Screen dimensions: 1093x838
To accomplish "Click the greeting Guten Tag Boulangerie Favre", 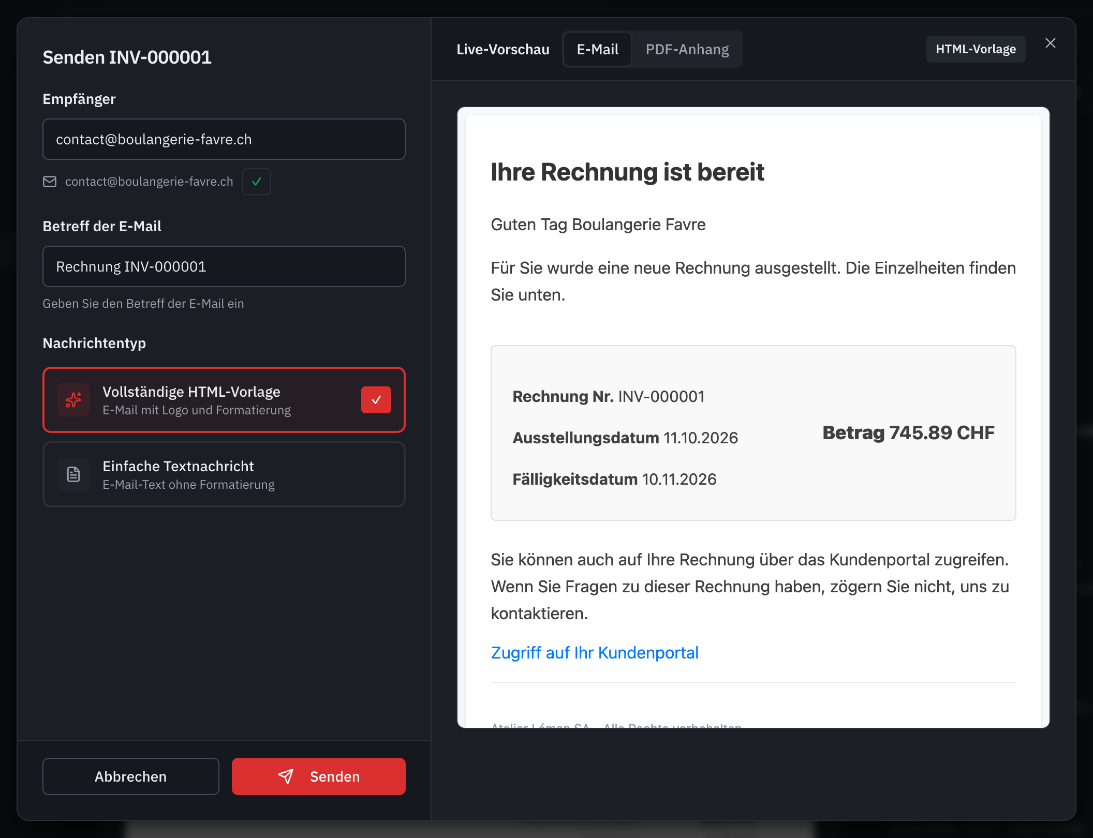I will point(598,225).
